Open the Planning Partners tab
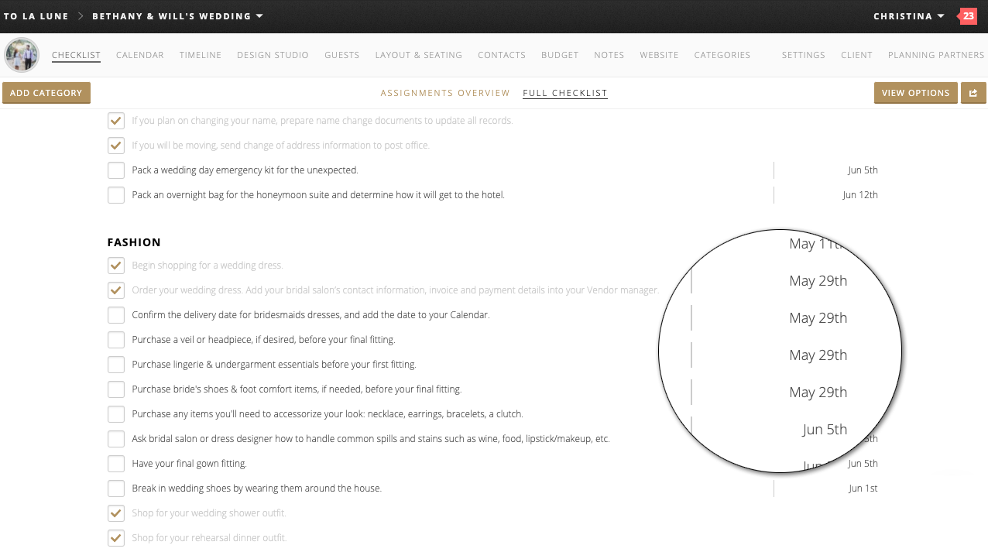988x552 pixels. (935, 55)
